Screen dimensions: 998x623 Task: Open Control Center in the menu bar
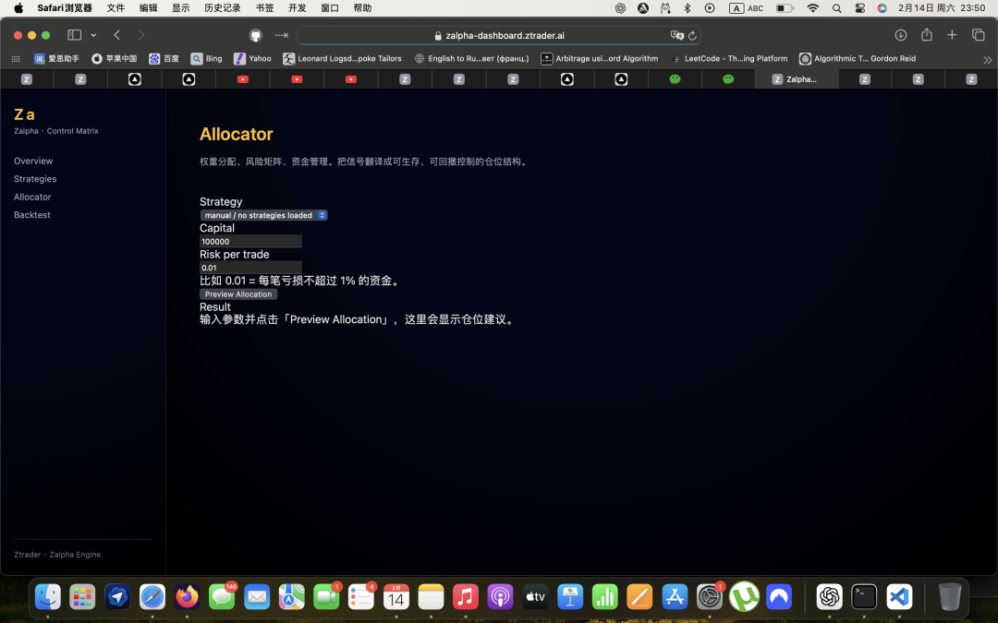[x=860, y=8]
